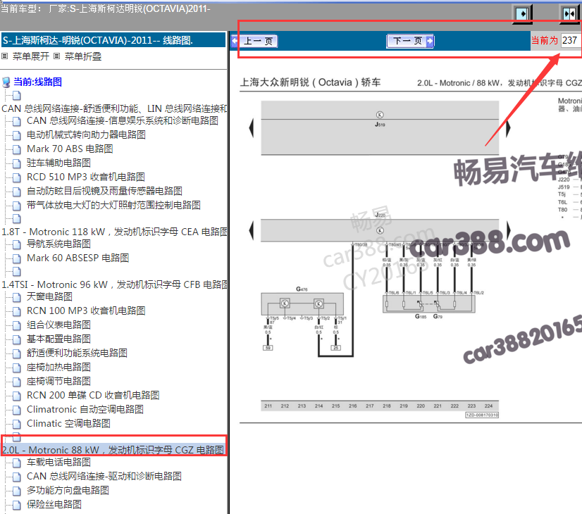
Task: Click the double-arrow collapse panel icon at top right
Action: [569, 14]
